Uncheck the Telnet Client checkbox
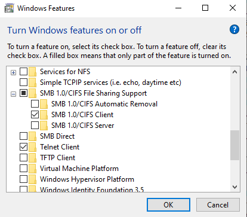Viewport: 247px width, 217px height. point(23,146)
